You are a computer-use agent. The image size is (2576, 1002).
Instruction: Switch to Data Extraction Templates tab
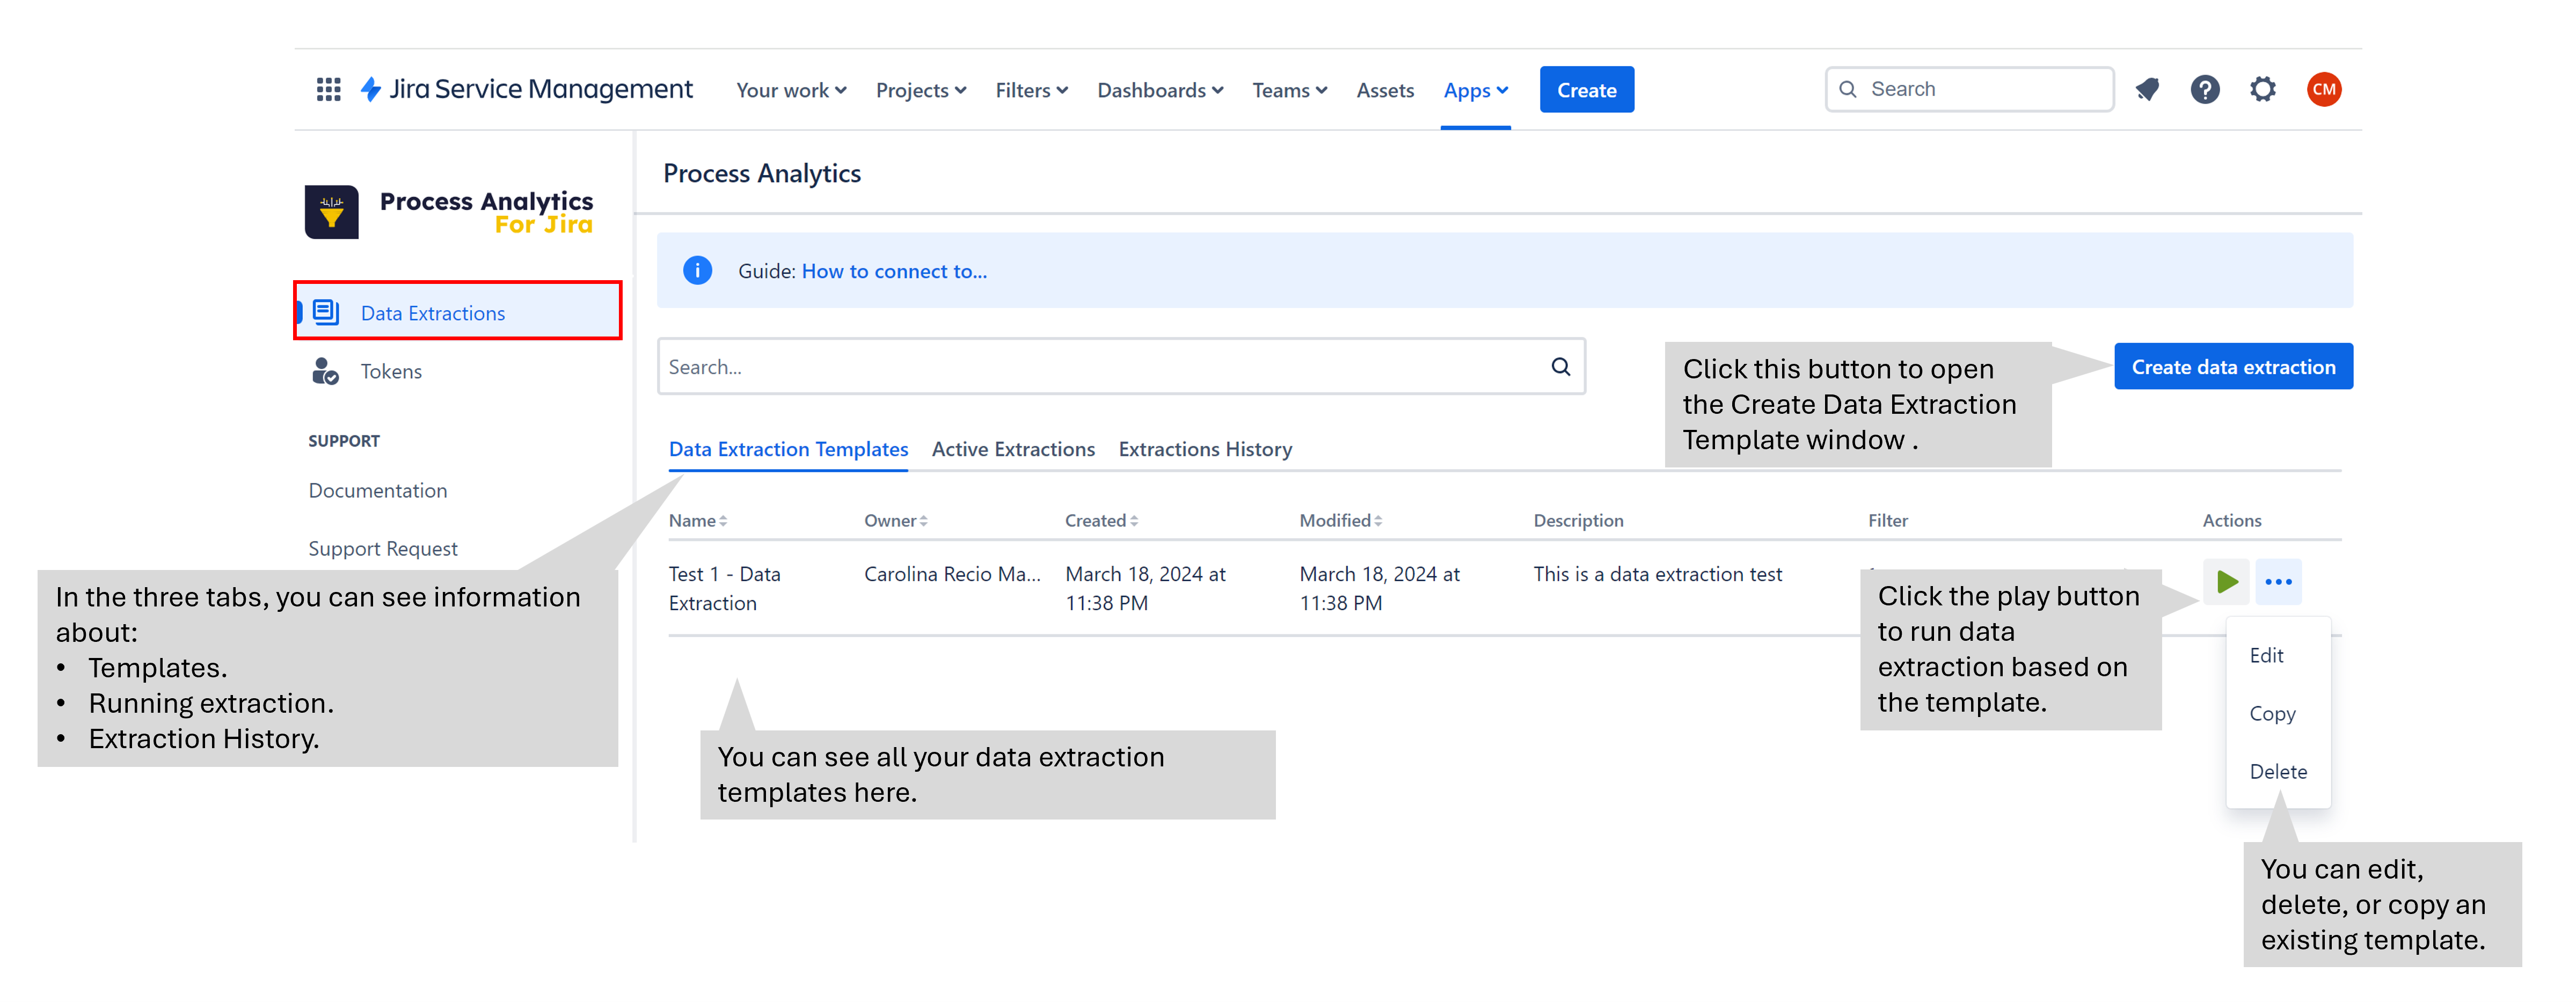[x=788, y=450]
